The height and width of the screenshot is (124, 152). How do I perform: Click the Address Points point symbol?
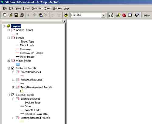pyautogui.click(x=17, y=34)
